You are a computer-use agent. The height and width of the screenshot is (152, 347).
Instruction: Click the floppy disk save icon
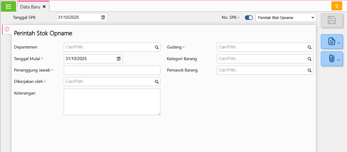coord(332,20)
